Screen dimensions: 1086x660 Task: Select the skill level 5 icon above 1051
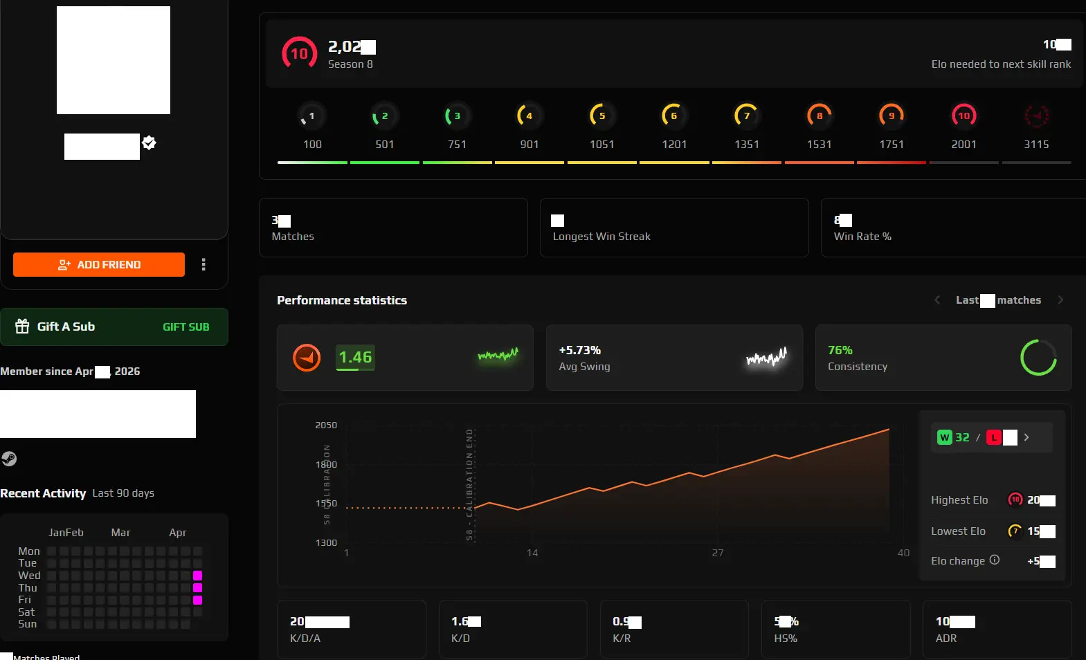click(601, 116)
